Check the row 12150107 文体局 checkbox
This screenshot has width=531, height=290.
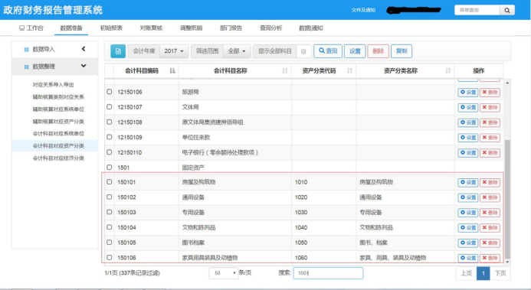pyautogui.click(x=109, y=107)
